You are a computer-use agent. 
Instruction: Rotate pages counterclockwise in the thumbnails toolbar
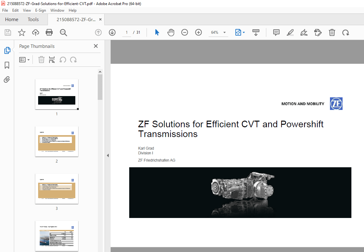coord(63,60)
